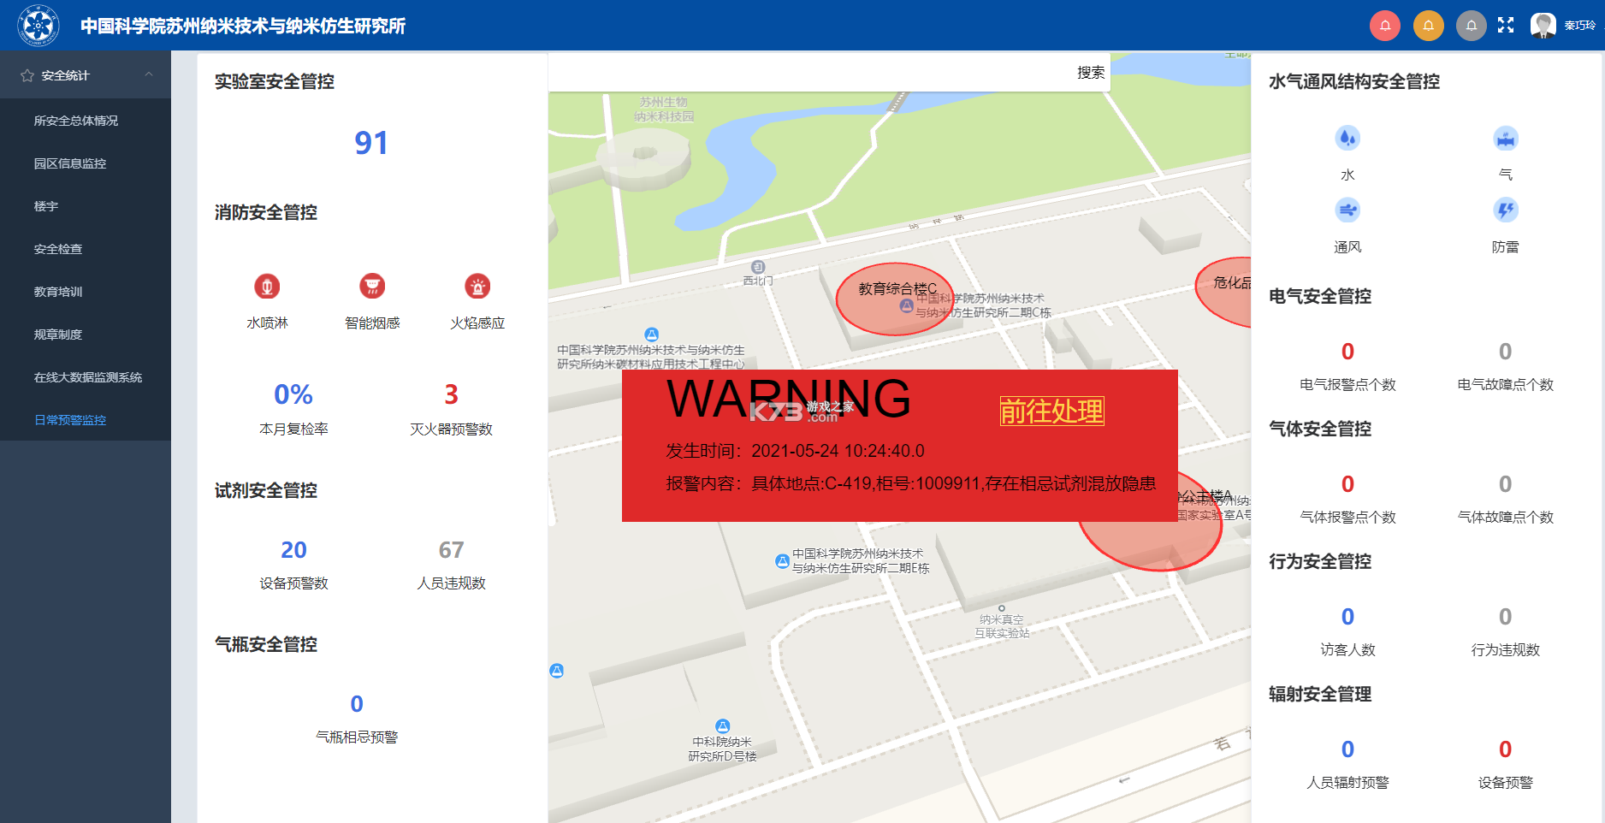Click 前往处理 in the warning box

1052,411
